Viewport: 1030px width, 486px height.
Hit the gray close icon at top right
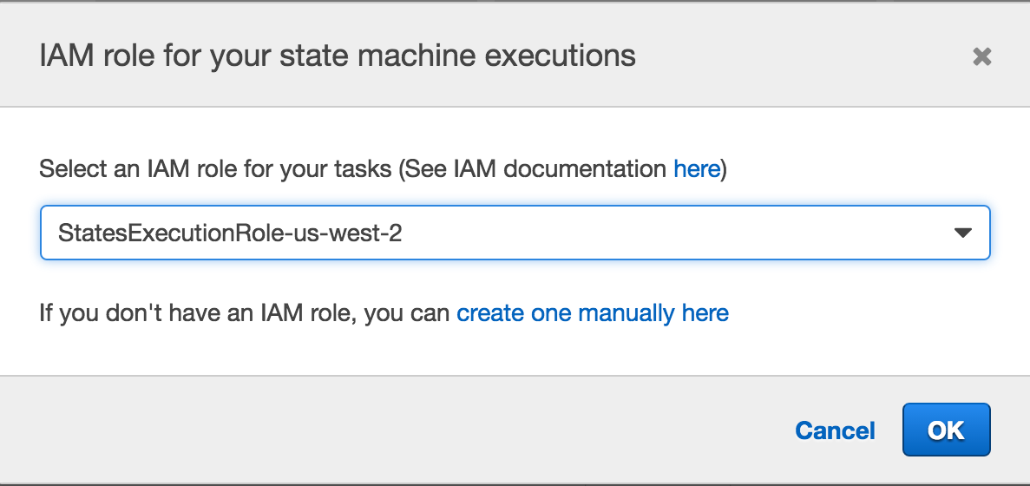[x=981, y=57]
